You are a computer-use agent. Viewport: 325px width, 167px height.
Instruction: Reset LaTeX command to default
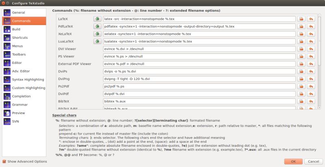[x=311, y=19]
